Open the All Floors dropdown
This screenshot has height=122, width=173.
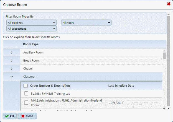point(86,22)
